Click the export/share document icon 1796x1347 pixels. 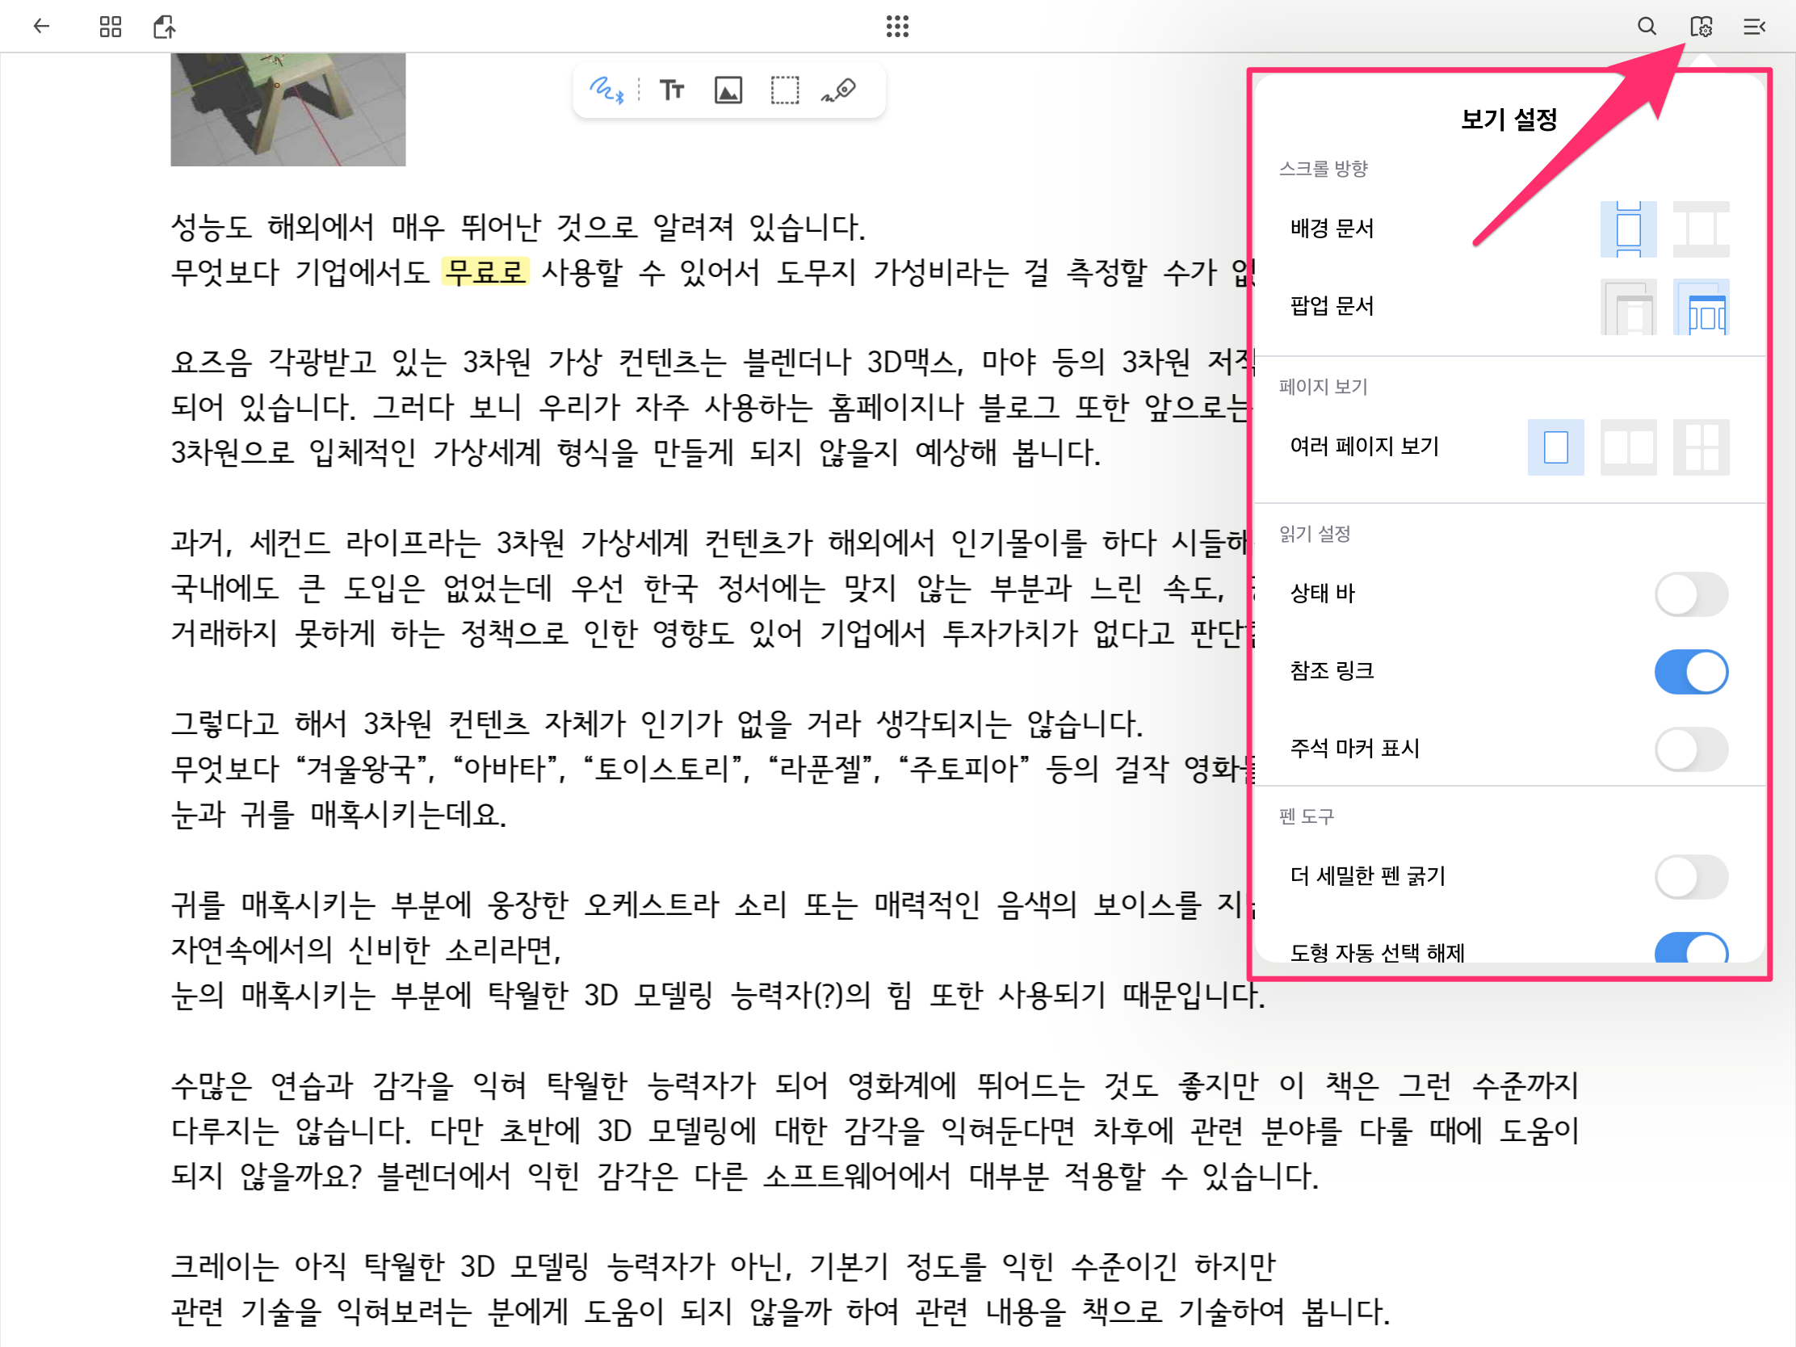tap(165, 27)
